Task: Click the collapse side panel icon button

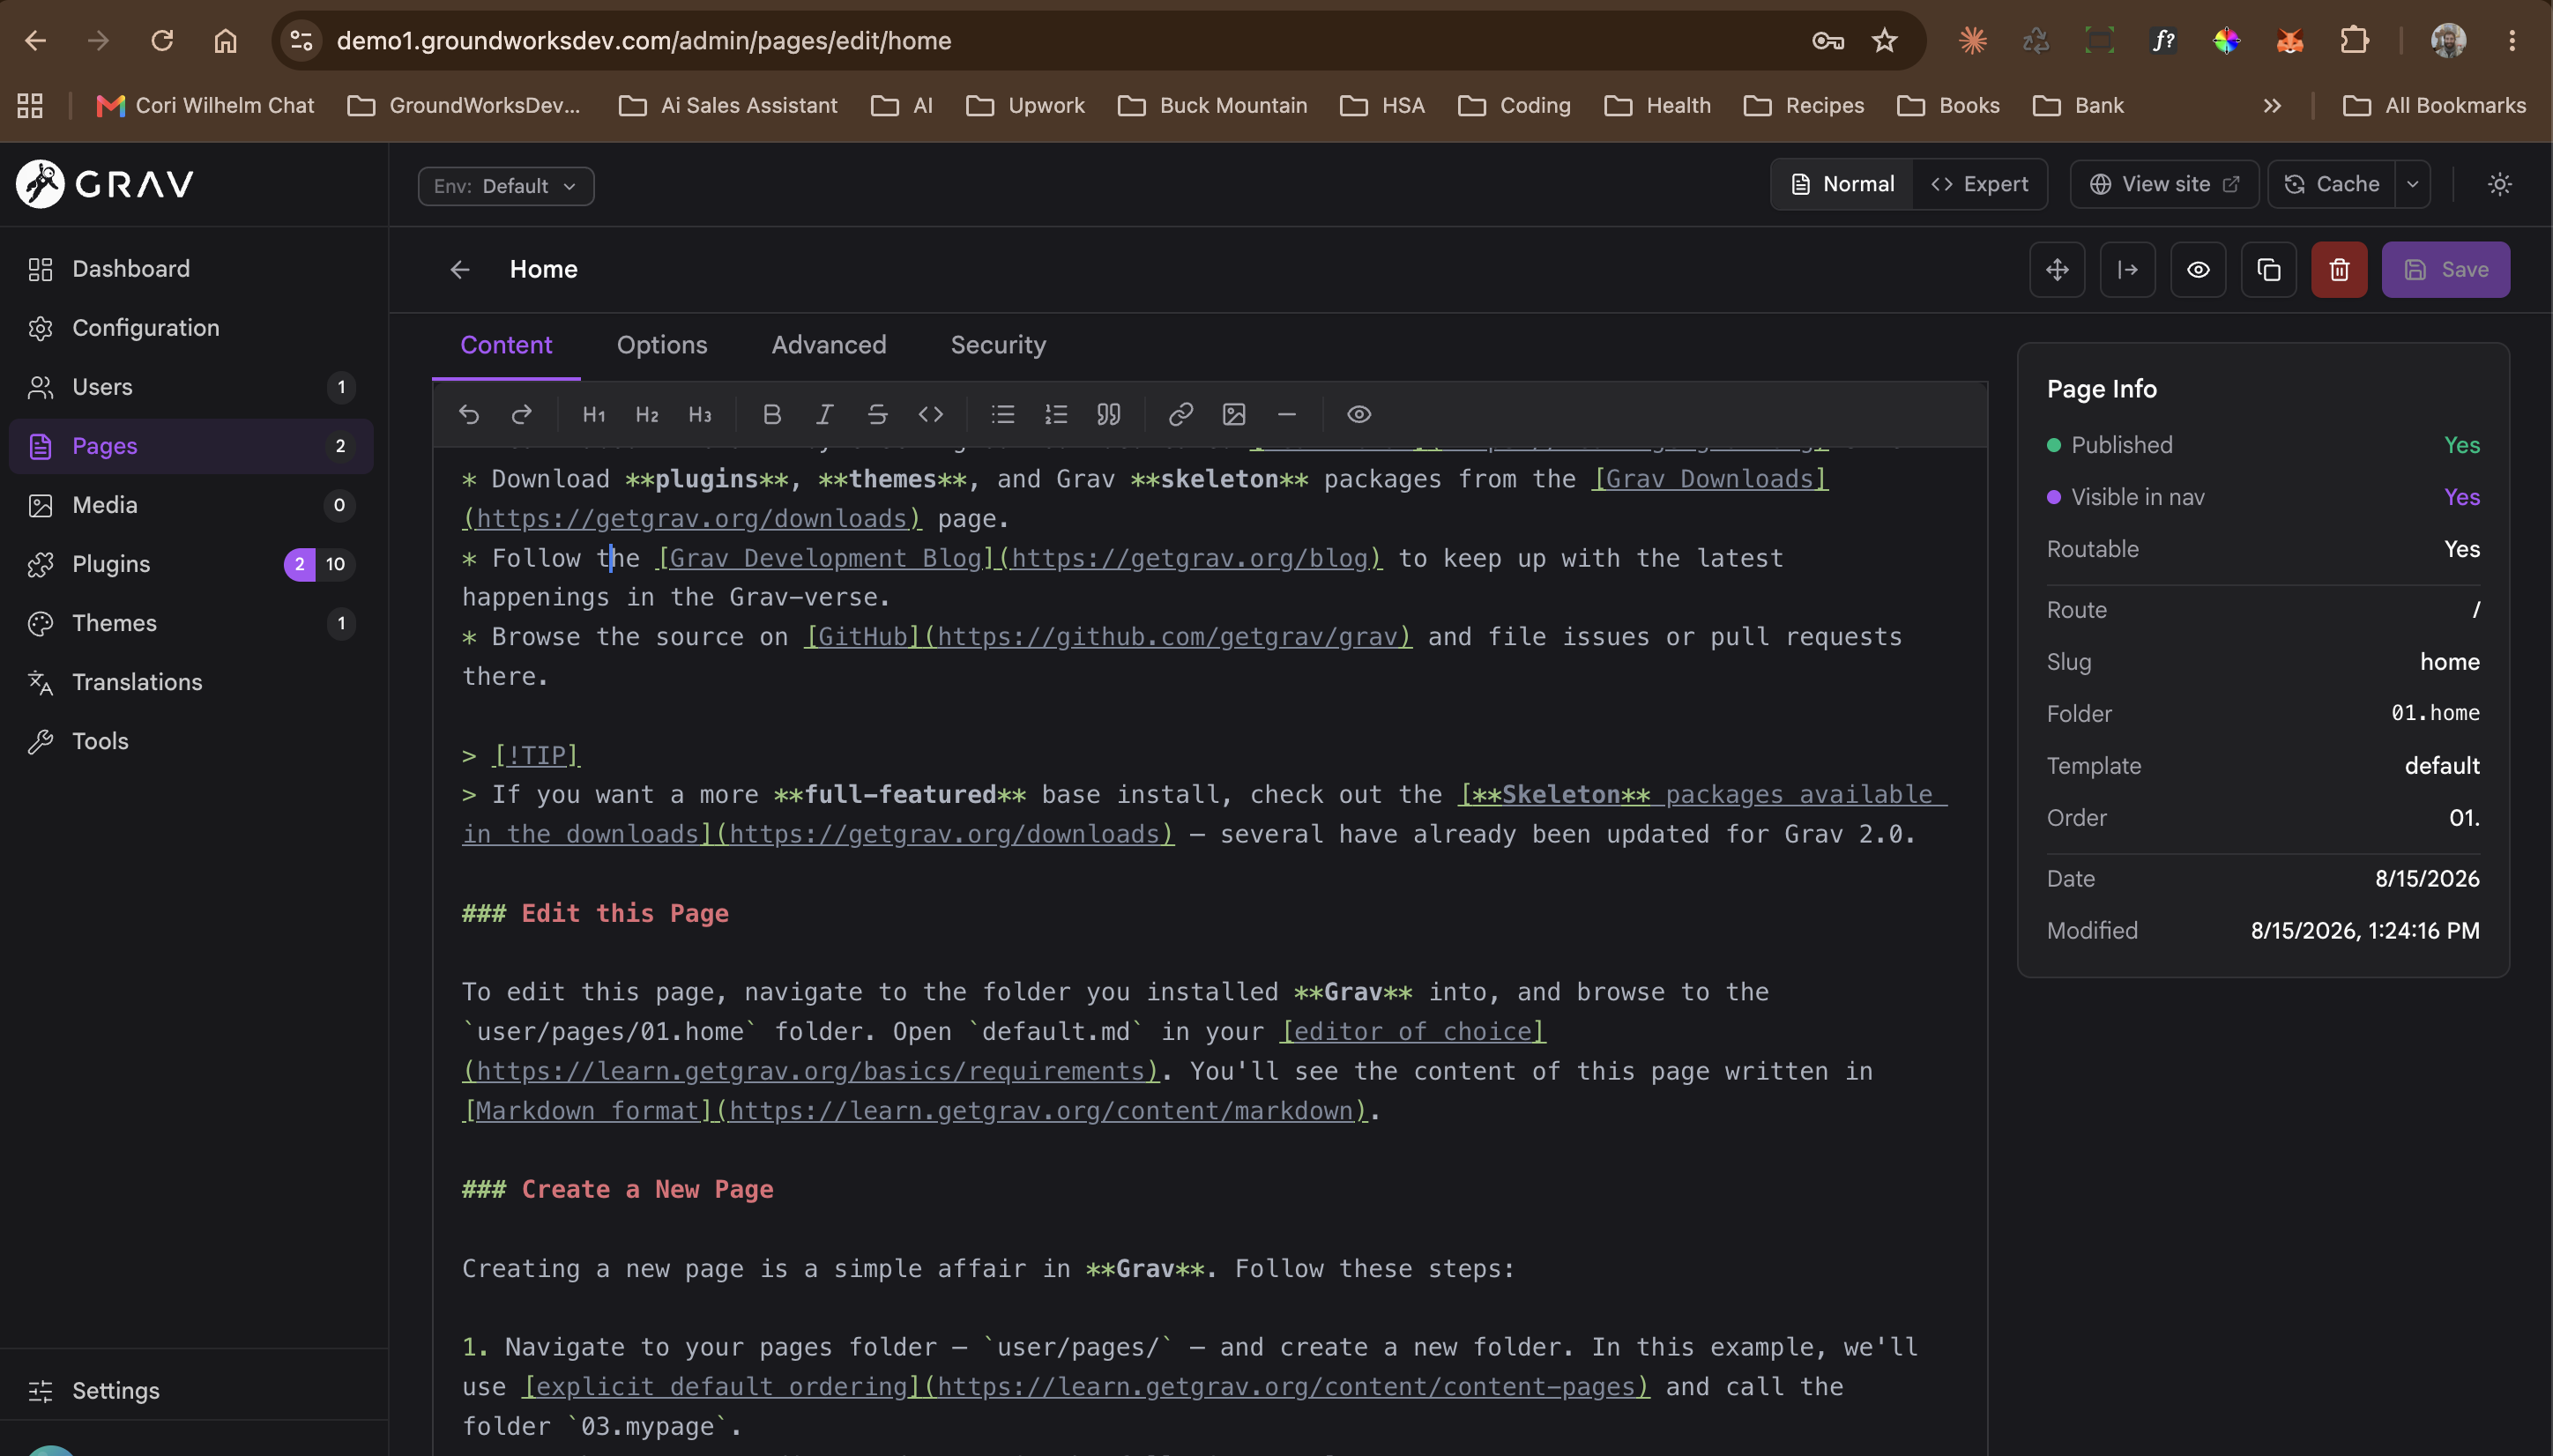Action: click(x=2128, y=269)
